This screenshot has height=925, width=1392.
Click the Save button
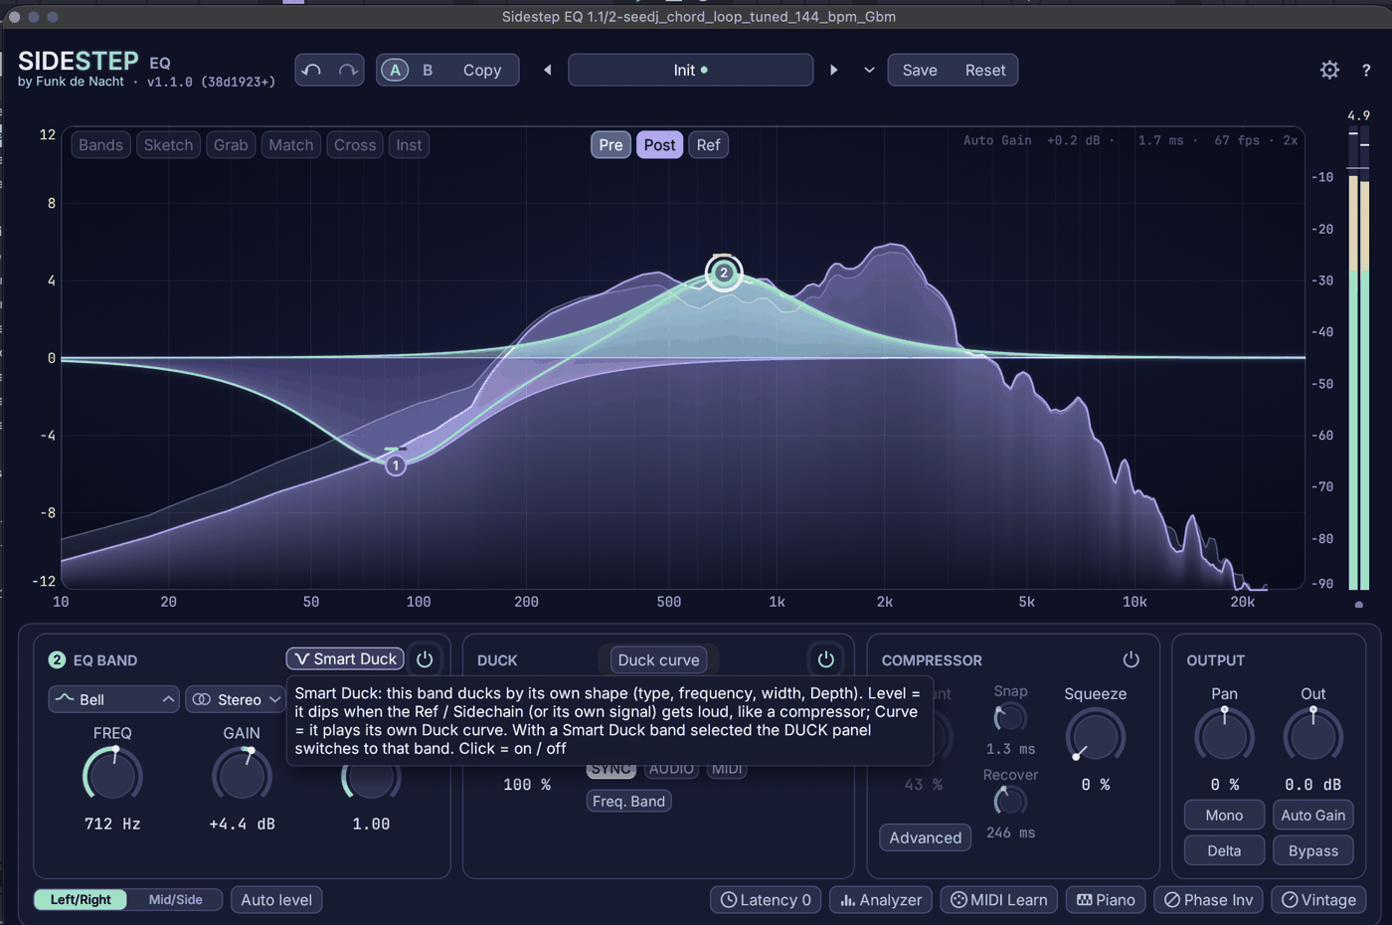click(920, 70)
